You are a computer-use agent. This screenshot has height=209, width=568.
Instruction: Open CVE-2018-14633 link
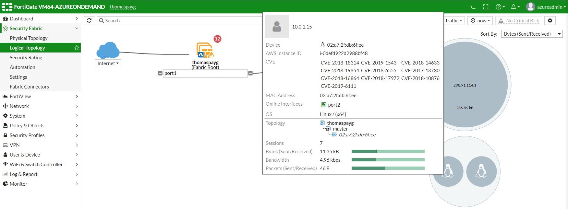(x=420, y=63)
